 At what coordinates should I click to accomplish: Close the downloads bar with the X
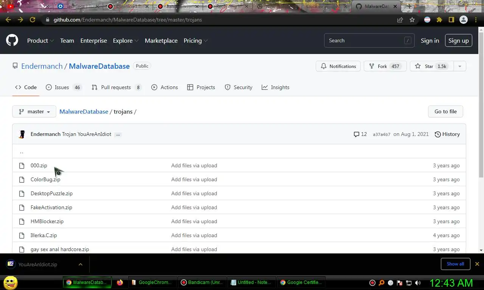coord(477,264)
